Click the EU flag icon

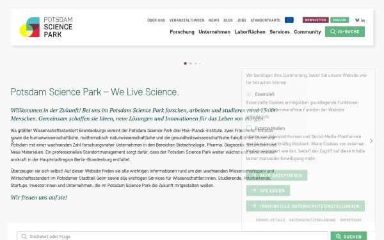(x=289, y=20)
